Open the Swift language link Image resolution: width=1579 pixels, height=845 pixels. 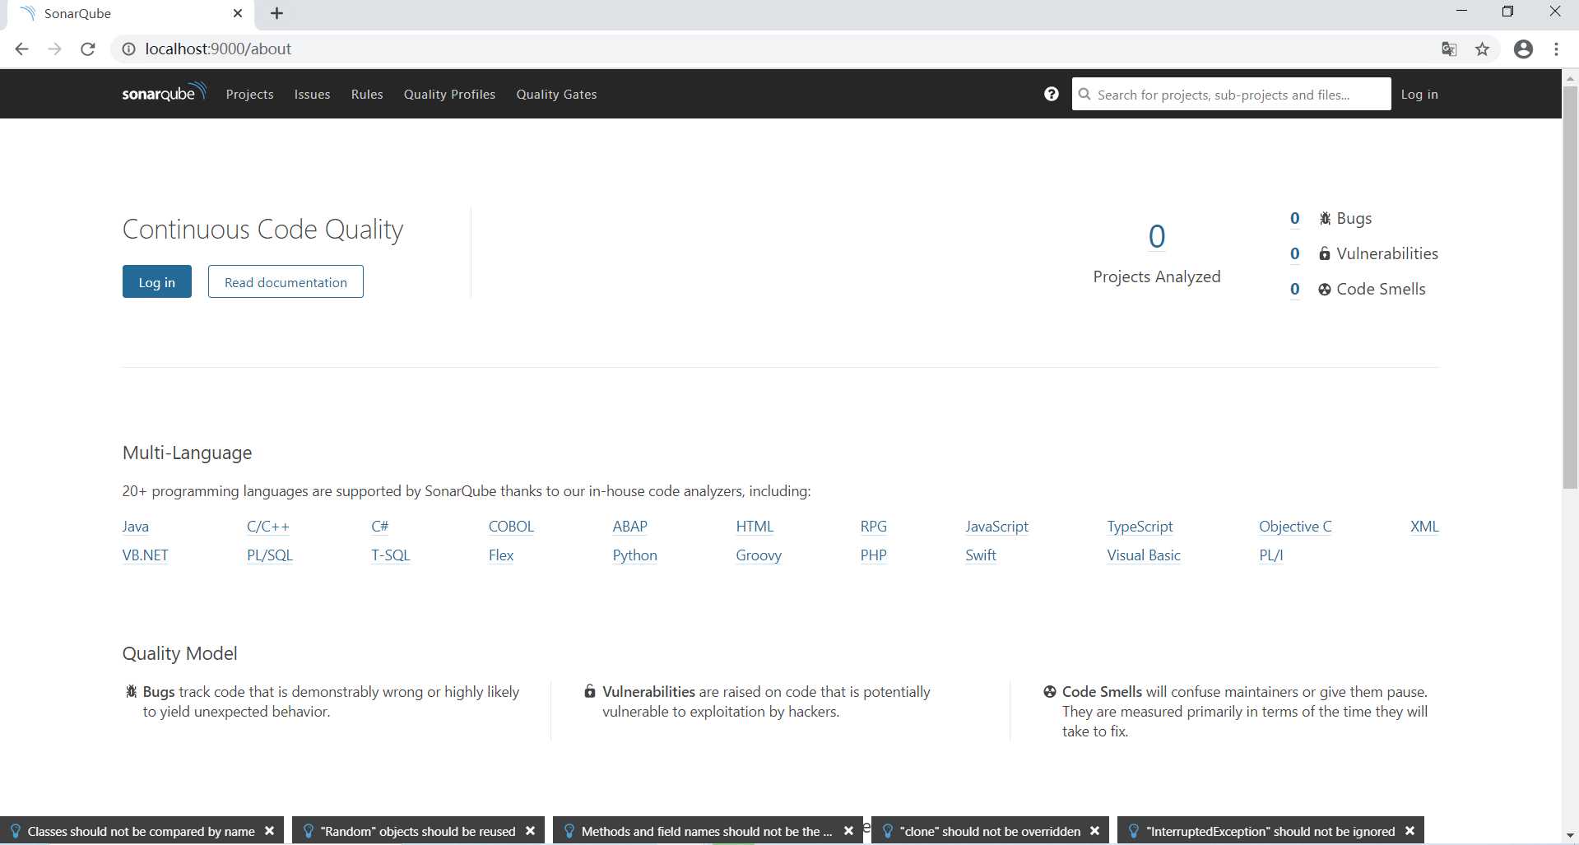pos(981,555)
